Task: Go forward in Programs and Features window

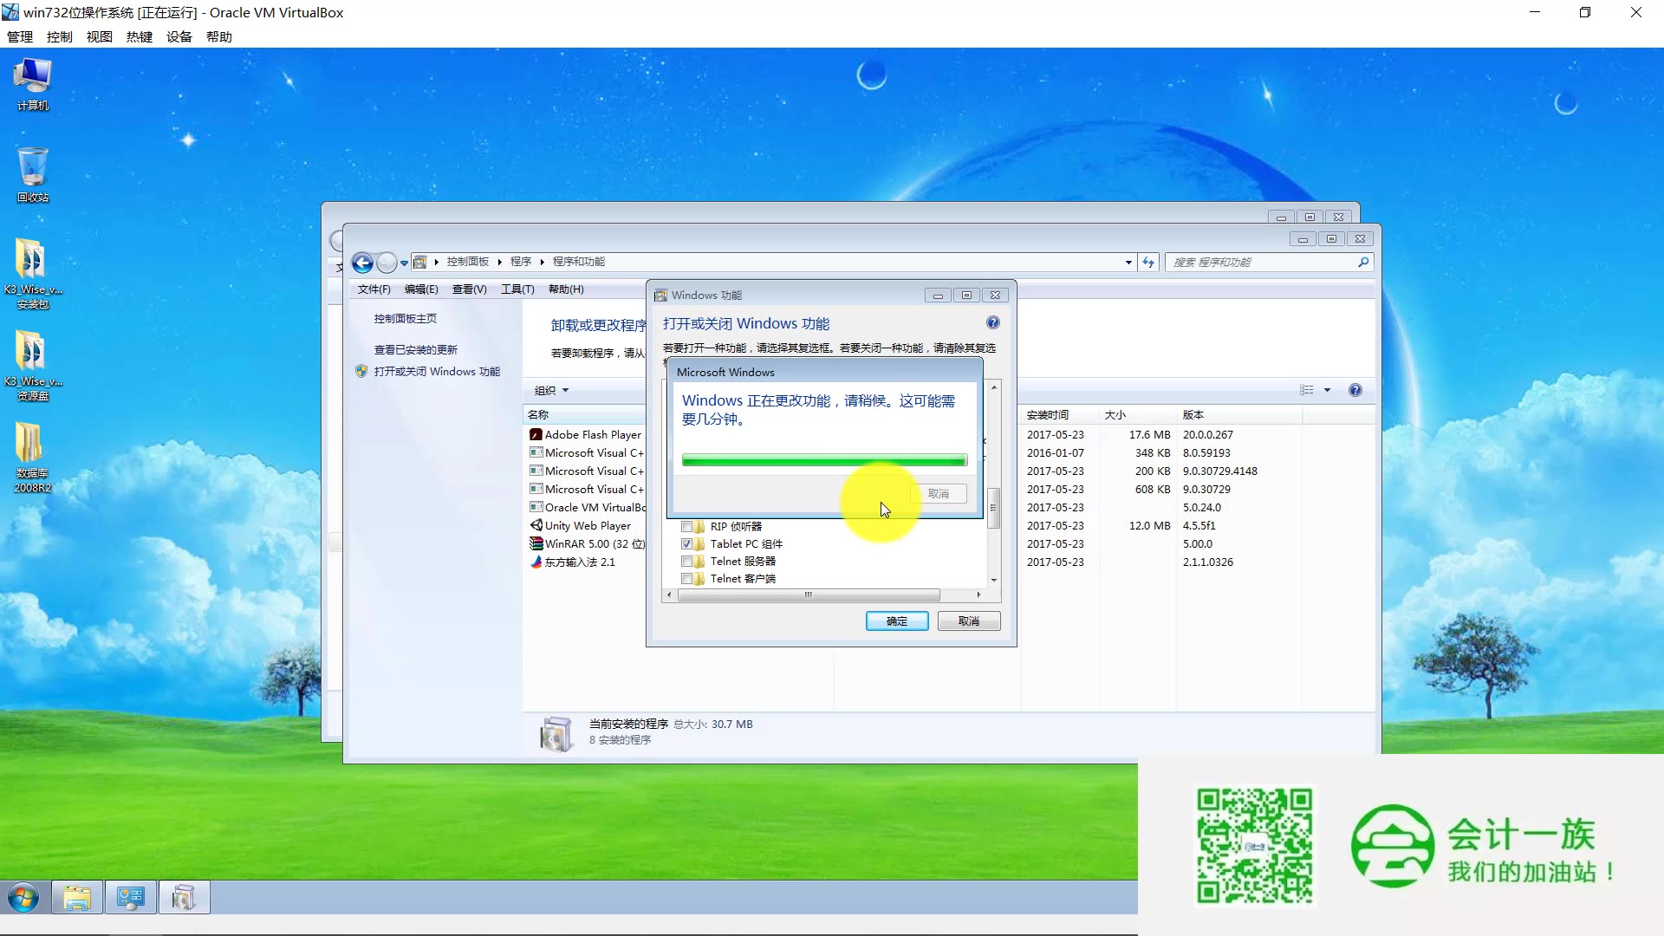Action: (387, 263)
